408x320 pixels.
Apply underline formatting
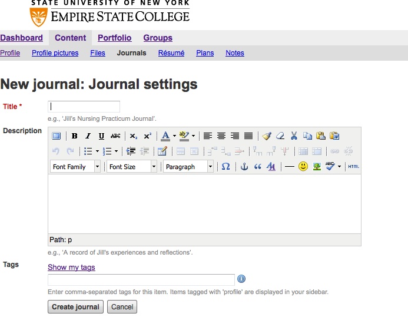coord(101,136)
